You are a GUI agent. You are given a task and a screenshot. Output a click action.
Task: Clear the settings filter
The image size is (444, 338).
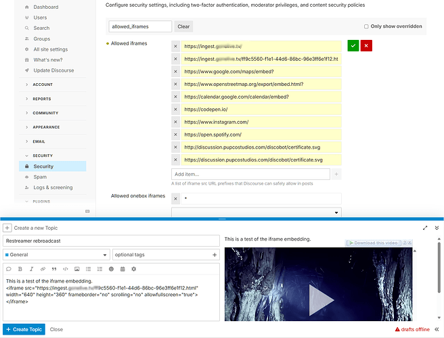183,26
